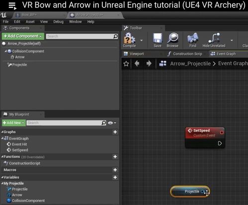Collapse the My Projectile category
Image resolution: width=248 pixels, height=205 pixels.
click(2, 183)
